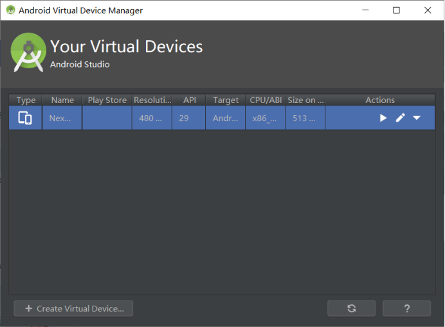Screen dimensions: 445x327
Task: Click the Actions column header
Action: 380,100
